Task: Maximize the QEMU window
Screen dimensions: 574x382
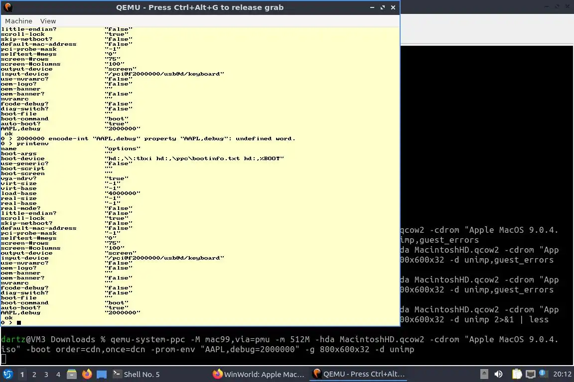Action: (383, 7)
